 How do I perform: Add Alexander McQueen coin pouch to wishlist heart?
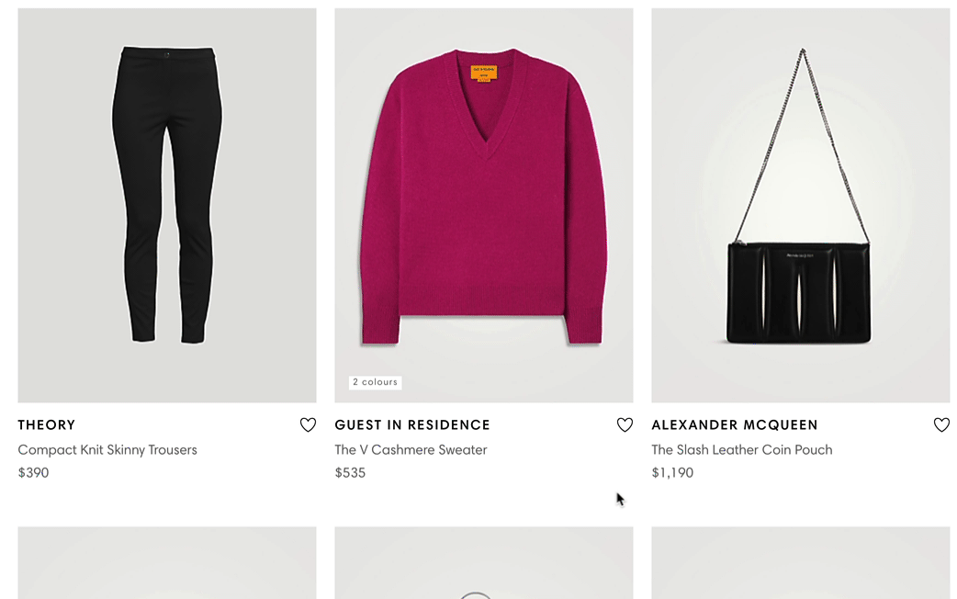(941, 424)
